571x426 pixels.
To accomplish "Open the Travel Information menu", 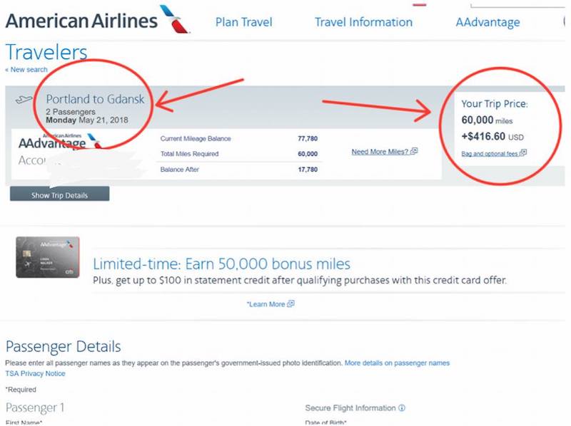I will pyautogui.click(x=363, y=22).
